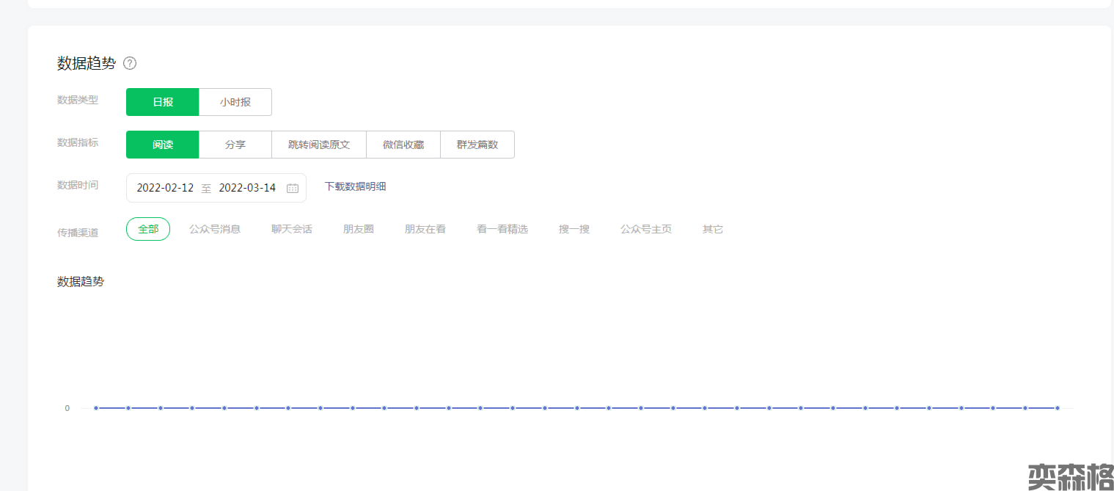1114x491 pixels.
Task: Switch to 小时报 data type
Action: [235, 102]
